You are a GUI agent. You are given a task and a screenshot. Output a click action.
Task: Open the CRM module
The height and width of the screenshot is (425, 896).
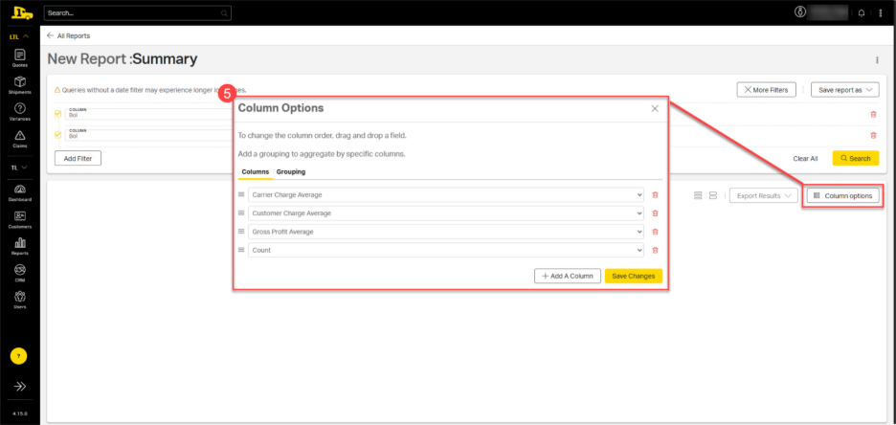(19, 273)
